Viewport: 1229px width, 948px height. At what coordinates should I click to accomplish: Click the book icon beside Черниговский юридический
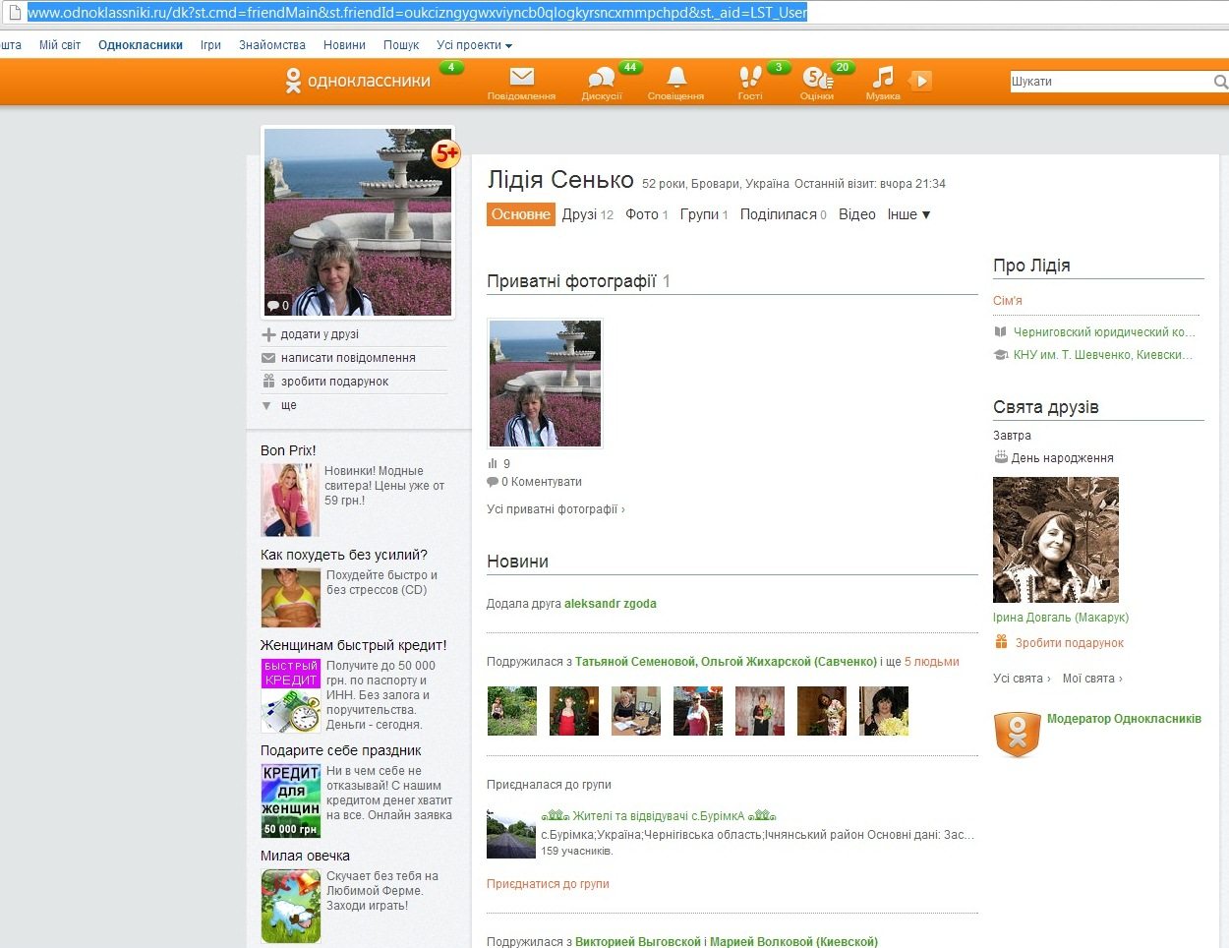[1001, 332]
